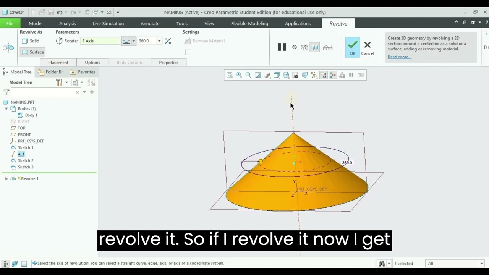Toggle annotation display in graphics toolbar
The image size is (489, 275).
(323, 75)
